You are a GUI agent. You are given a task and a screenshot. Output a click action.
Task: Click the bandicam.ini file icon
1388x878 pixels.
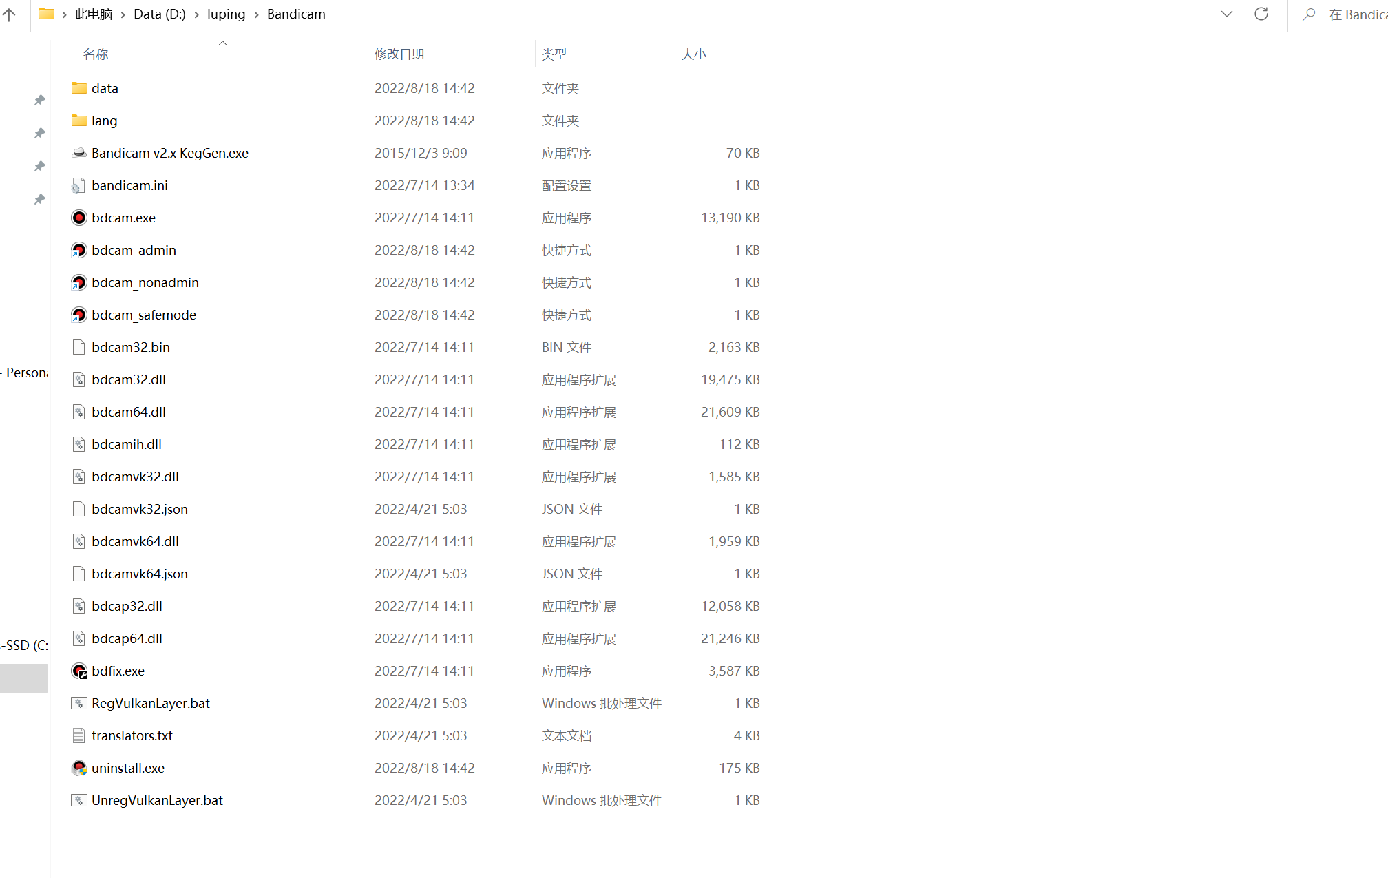coord(79,185)
